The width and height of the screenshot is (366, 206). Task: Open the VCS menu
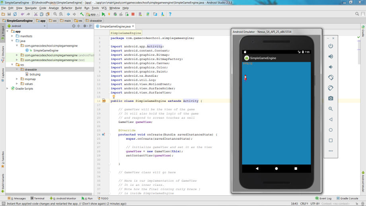click(104, 8)
